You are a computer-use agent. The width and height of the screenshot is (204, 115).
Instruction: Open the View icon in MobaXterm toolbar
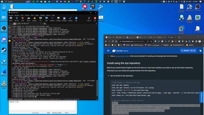[40, 19]
